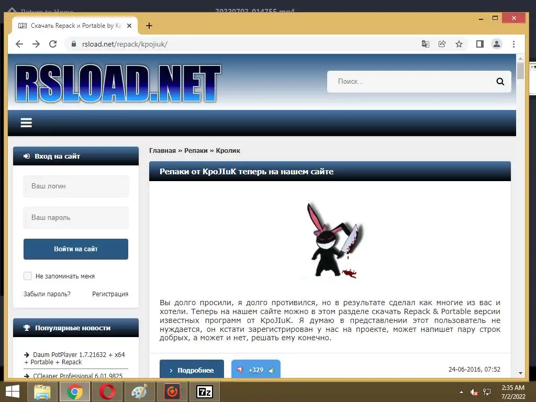Open Забыли пароль? link
This screenshot has width=536, height=402.
pos(47,294)
